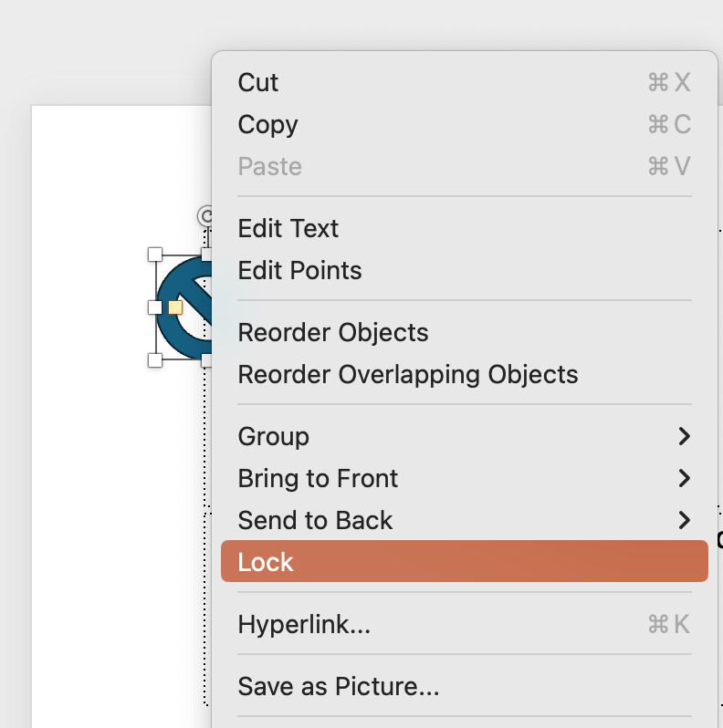Expand the Group submenu arrow

point(684,437)
